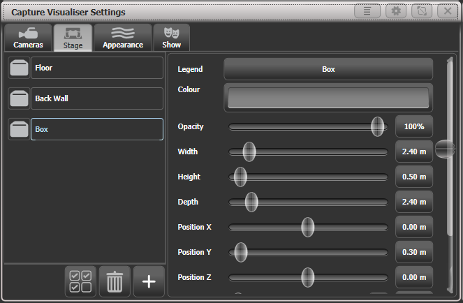The width and height of the screenshot is (463, 303).
Task: Click the Position Z slider handle
Action: coord(308,277)
